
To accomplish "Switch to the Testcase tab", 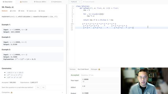I will 72,69.
